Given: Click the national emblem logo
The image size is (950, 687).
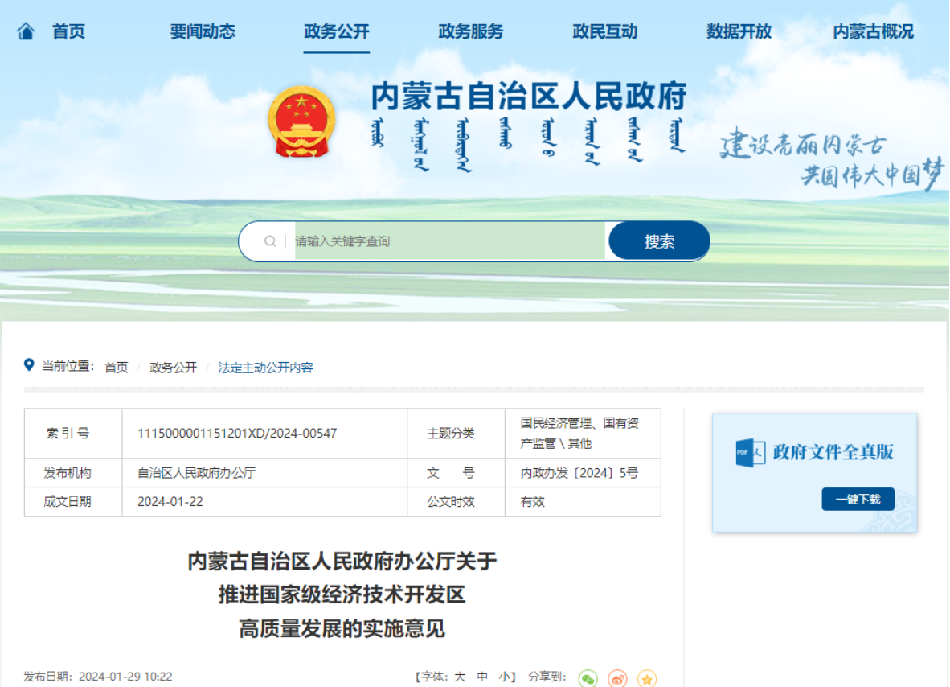Looking at the screenshot, I should [301, 122].
